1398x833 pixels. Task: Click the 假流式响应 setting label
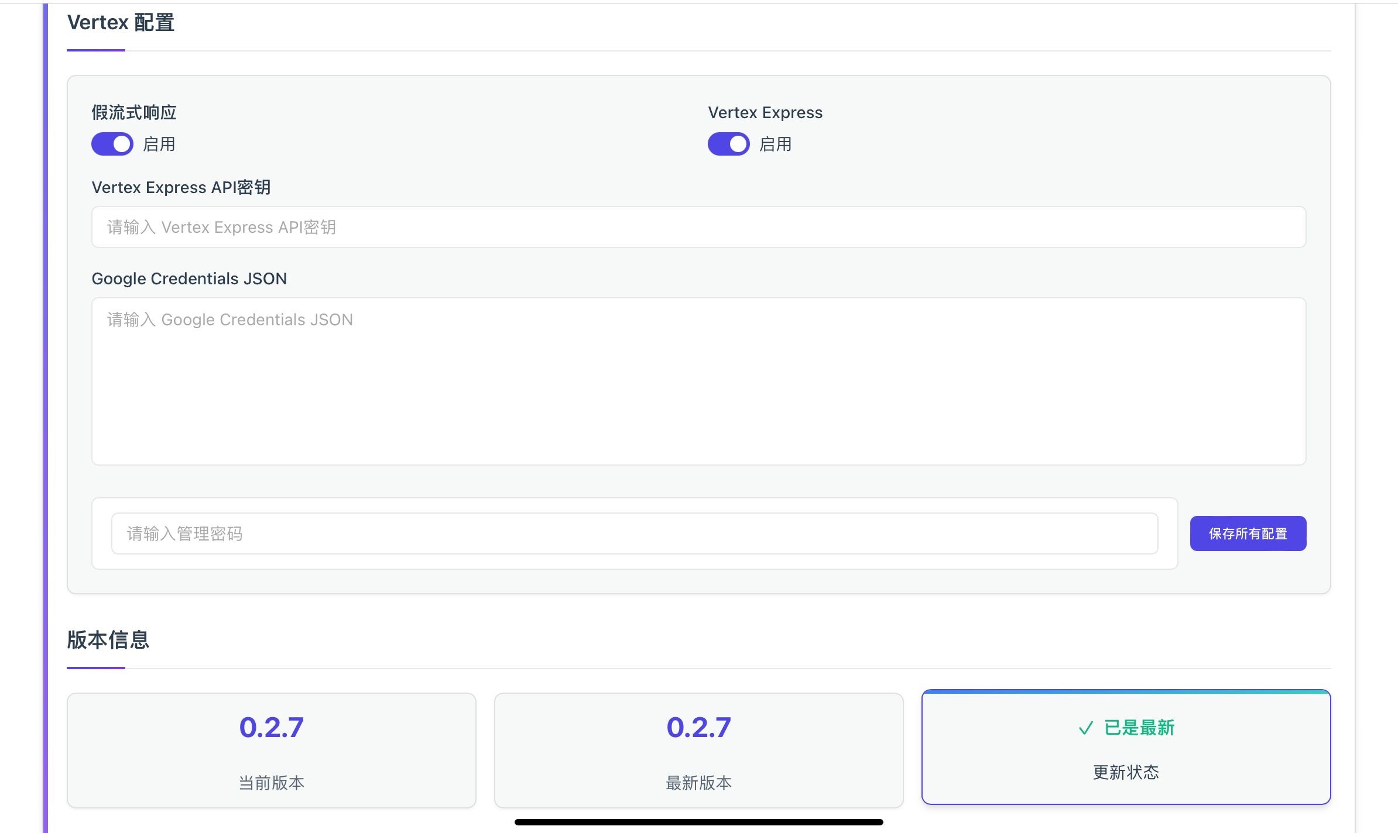[133, 112]
